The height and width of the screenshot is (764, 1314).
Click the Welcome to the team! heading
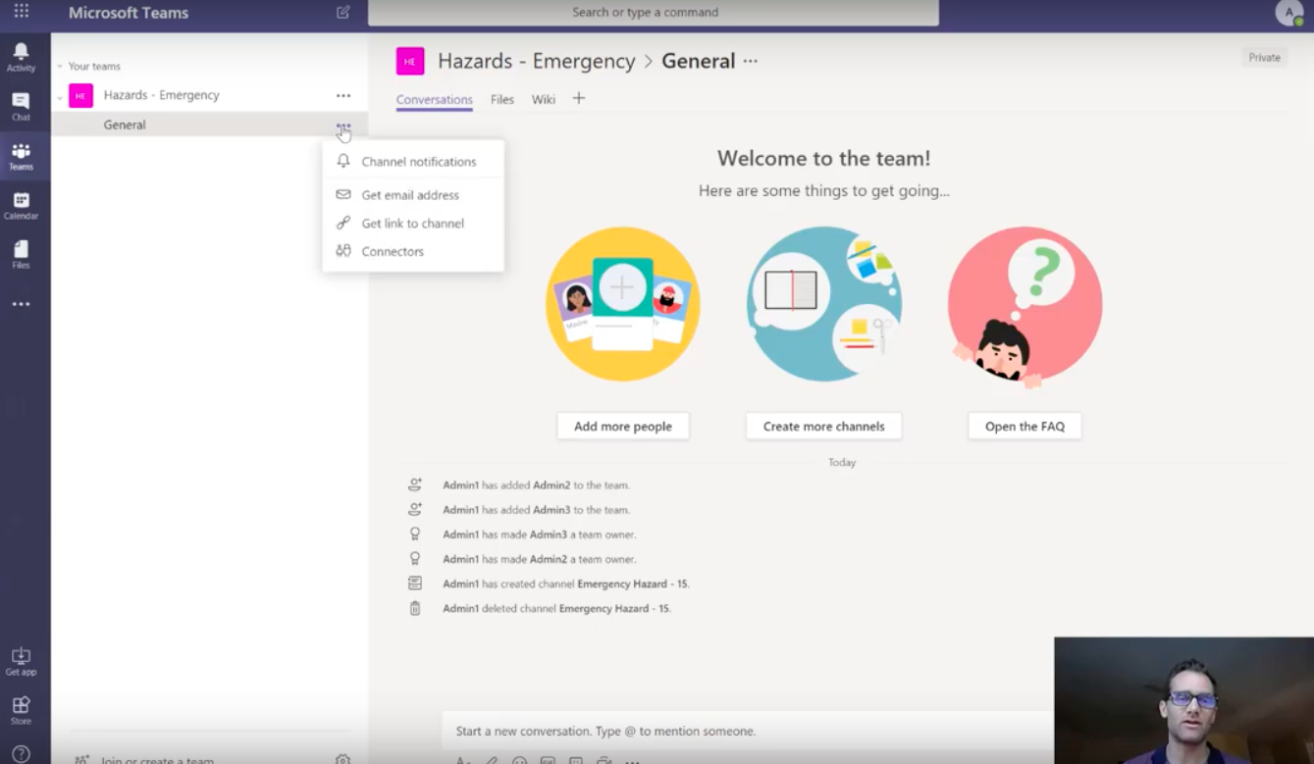824,158
